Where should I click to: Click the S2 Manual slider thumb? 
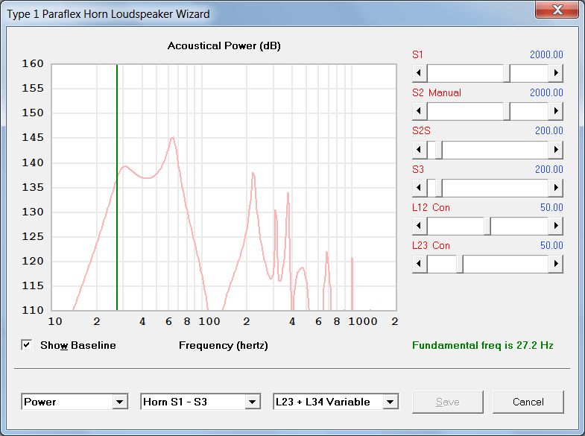tap(507, 111)
